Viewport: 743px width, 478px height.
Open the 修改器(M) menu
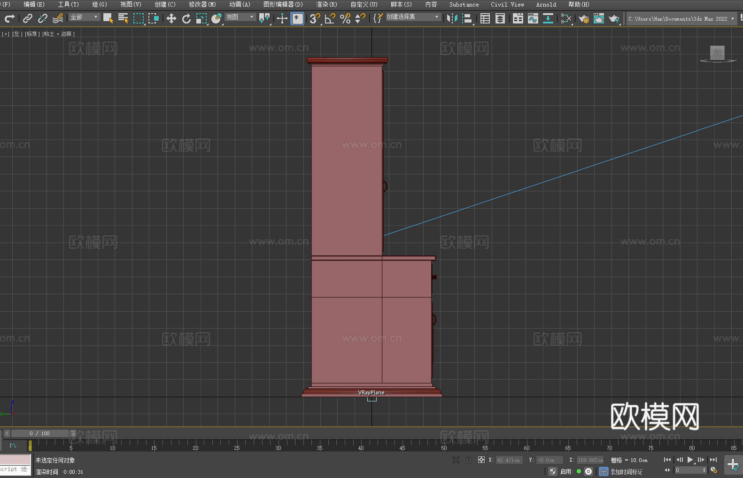click(x=202, y=4)
